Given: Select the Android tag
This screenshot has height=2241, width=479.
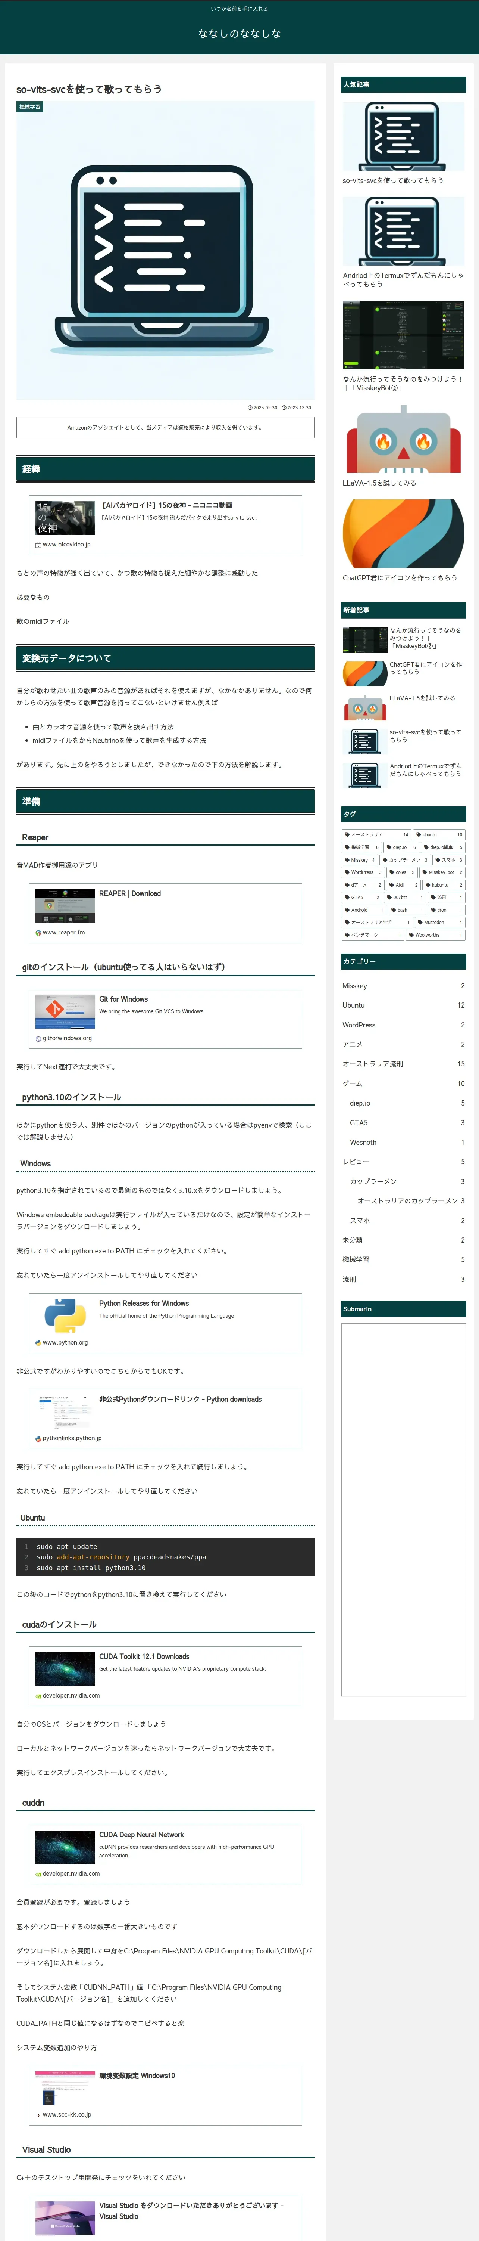Looking at the screenshot, I should (x=363, y=910).
